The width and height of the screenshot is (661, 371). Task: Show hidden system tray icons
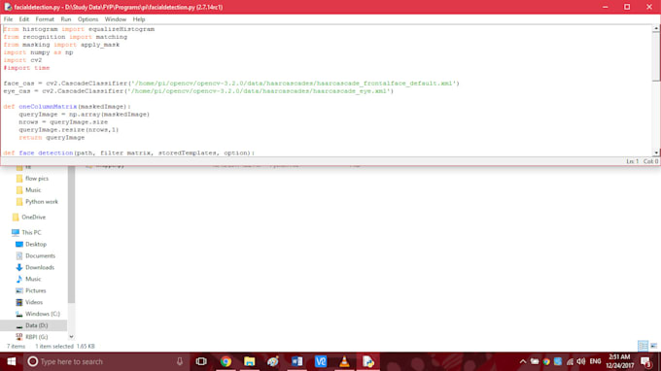point(523,361)
